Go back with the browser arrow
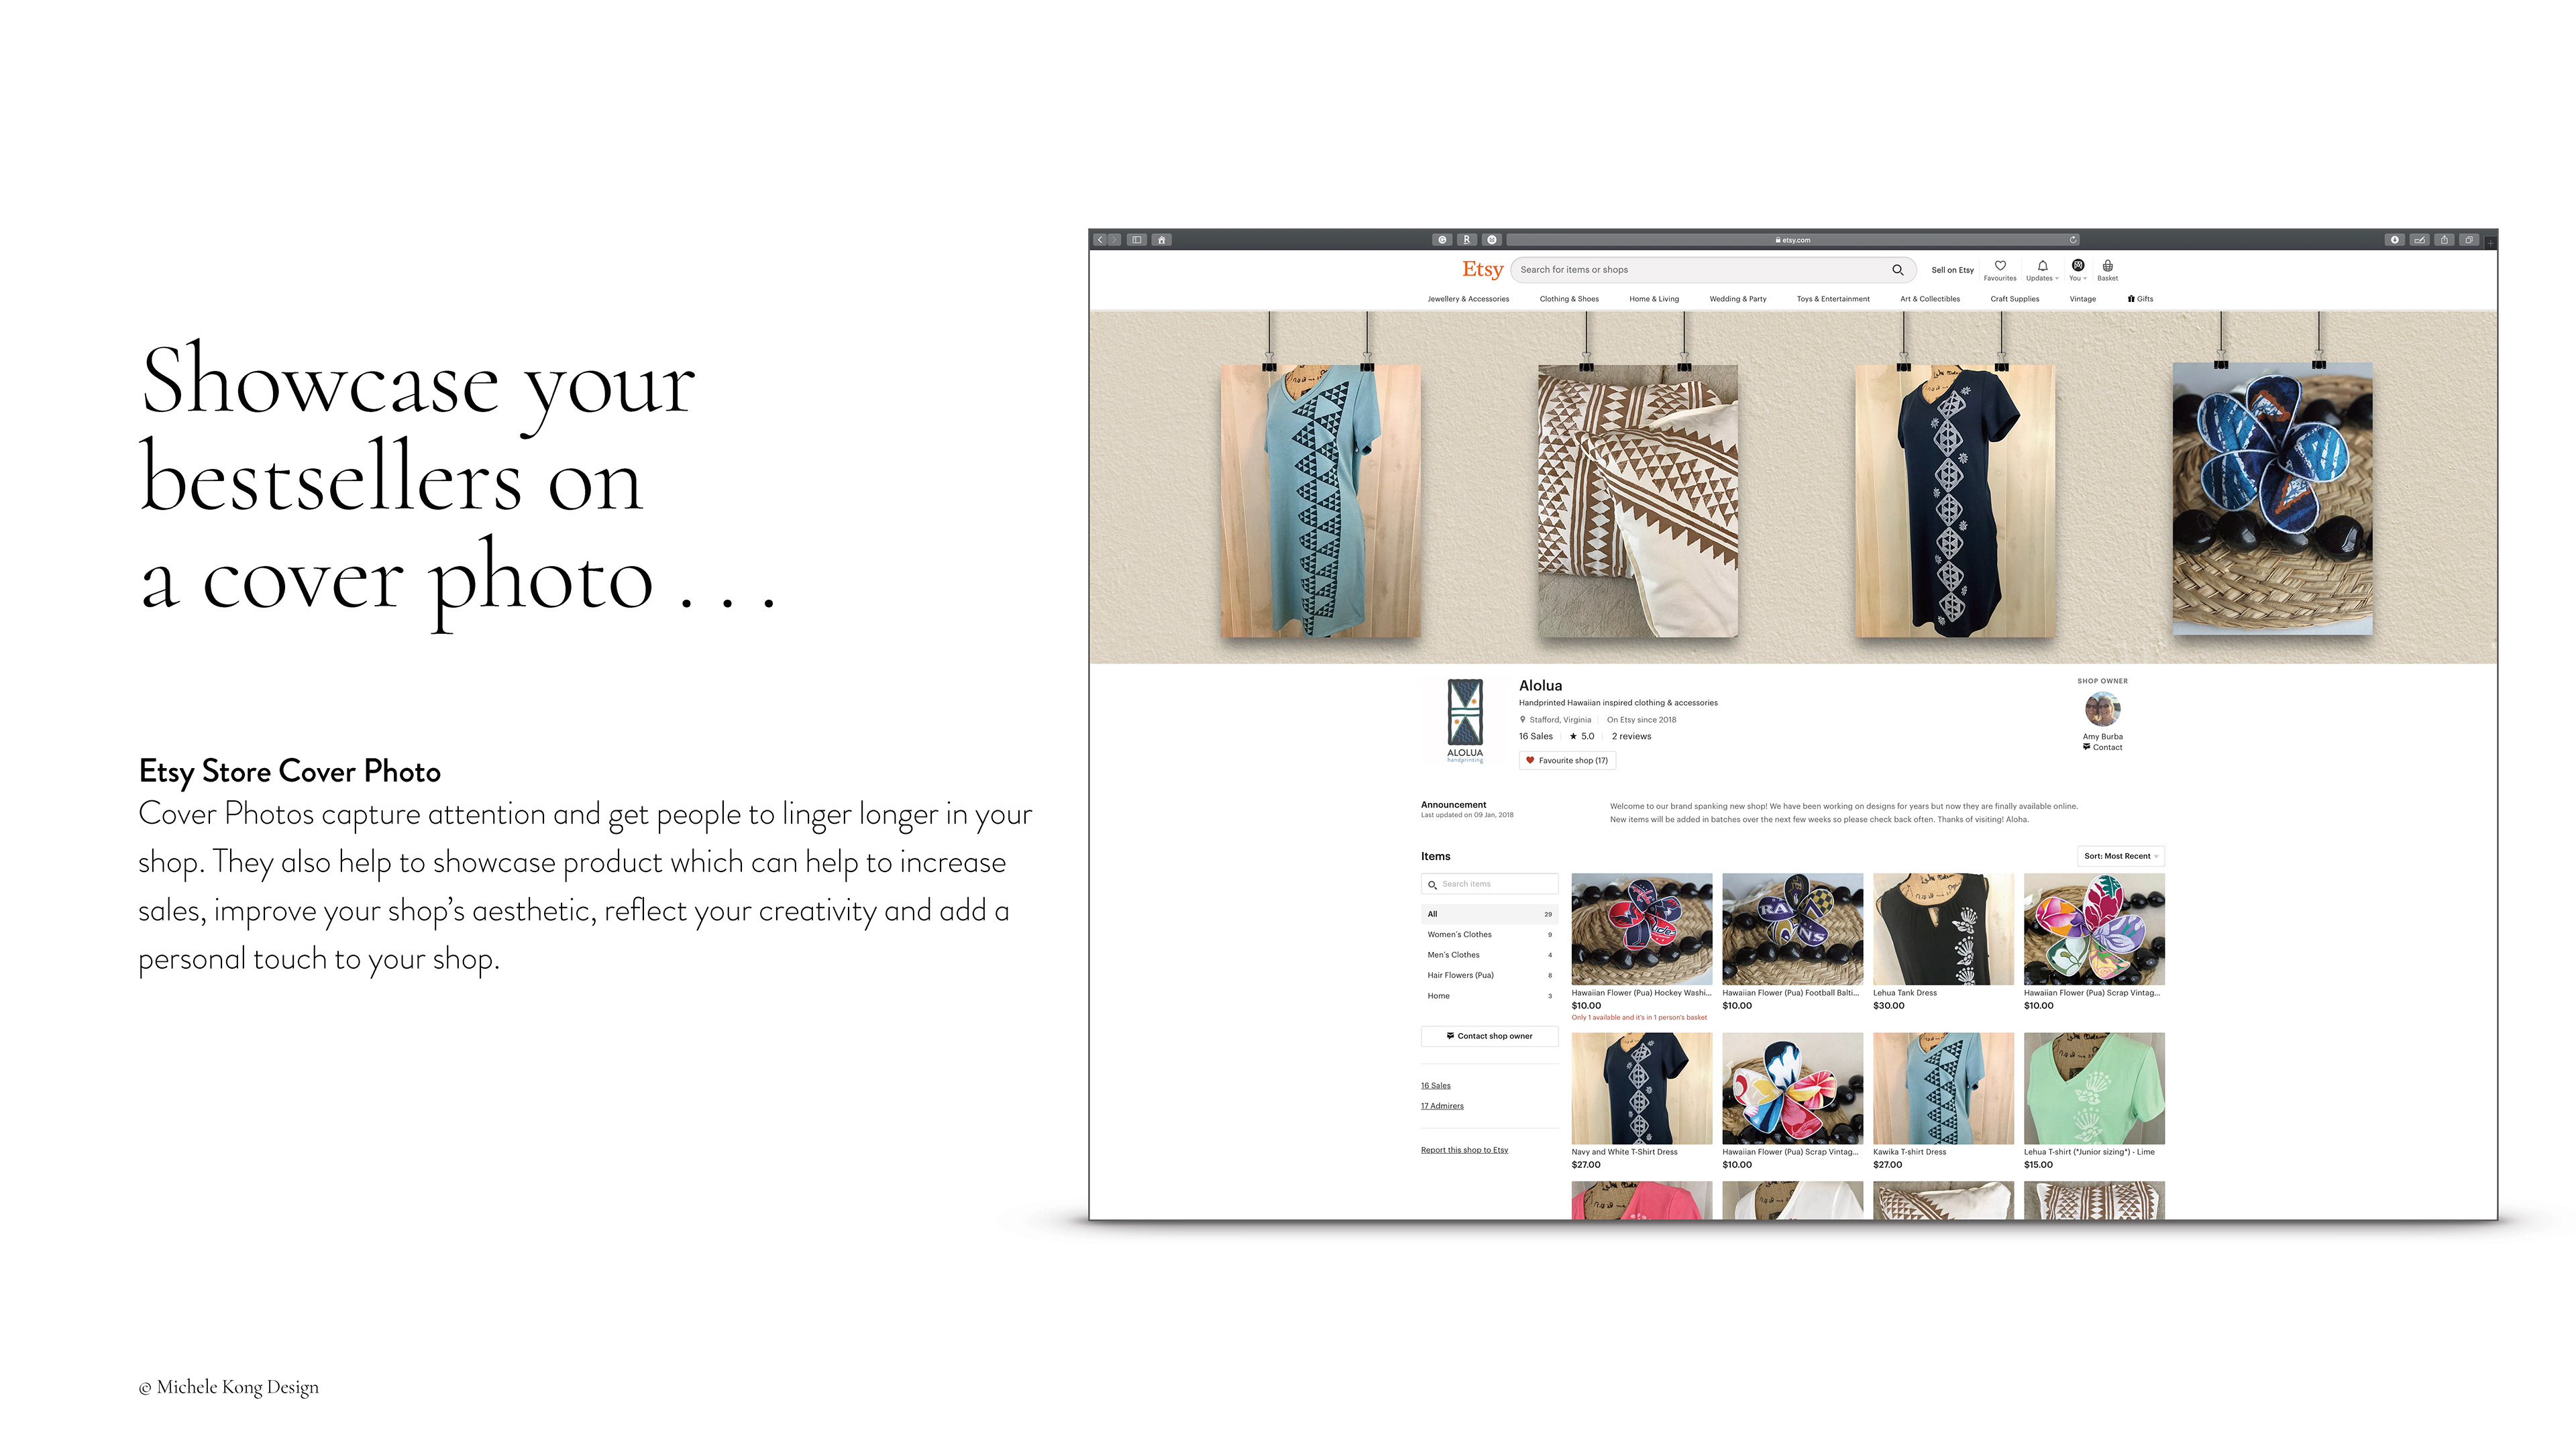 coord(1100,240)
